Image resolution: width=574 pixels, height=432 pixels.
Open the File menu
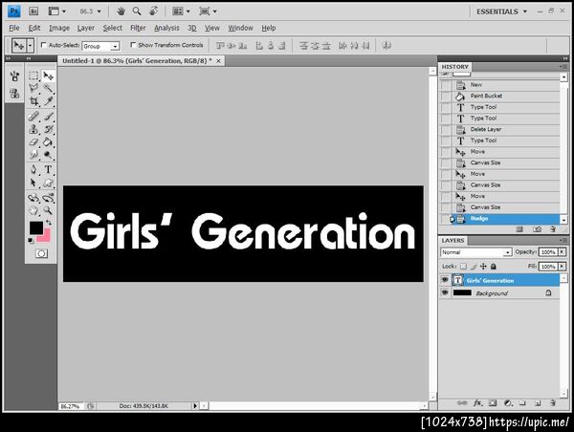[14, 28]
